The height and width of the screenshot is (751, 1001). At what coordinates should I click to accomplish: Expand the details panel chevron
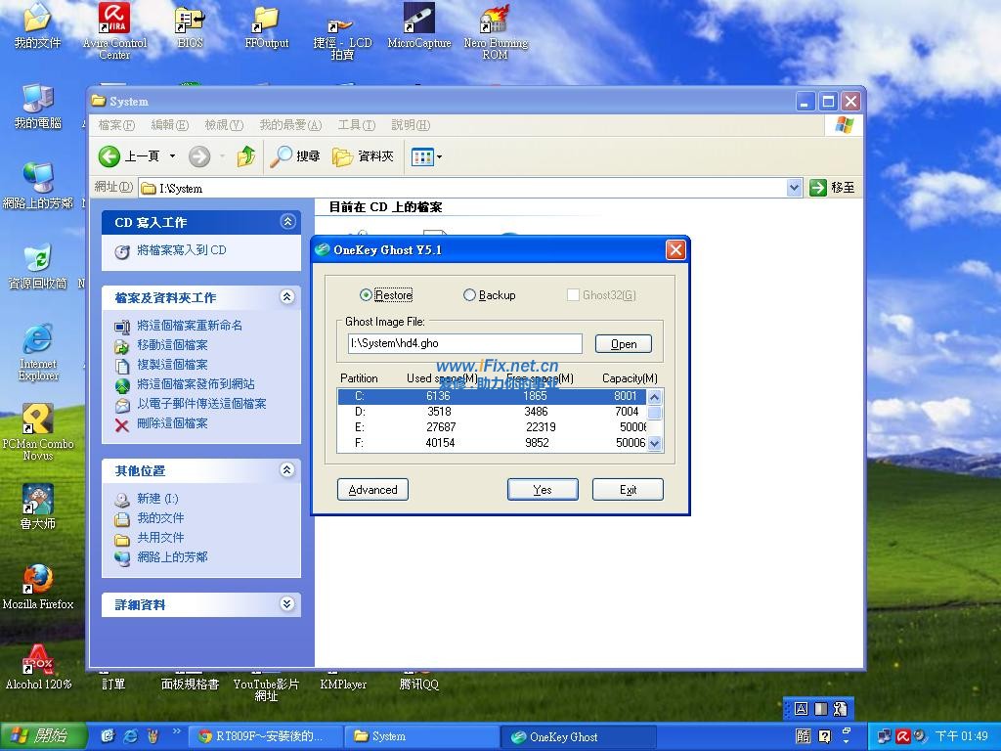pyautogui.click(x=287, y=604)
